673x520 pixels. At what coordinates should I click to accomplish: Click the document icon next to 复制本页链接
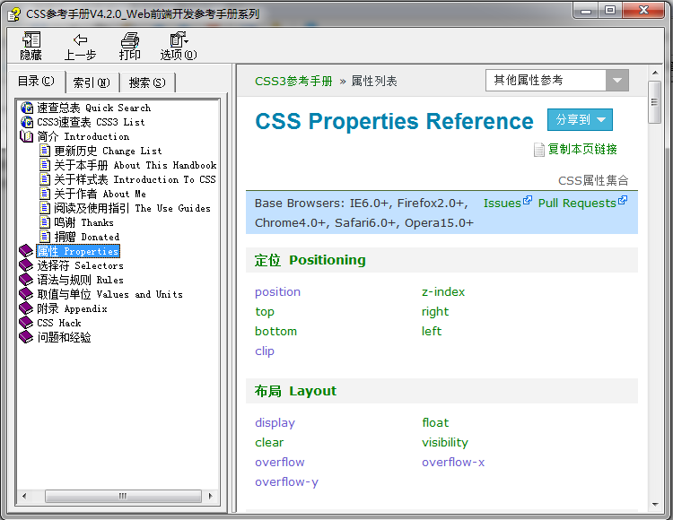539,150
